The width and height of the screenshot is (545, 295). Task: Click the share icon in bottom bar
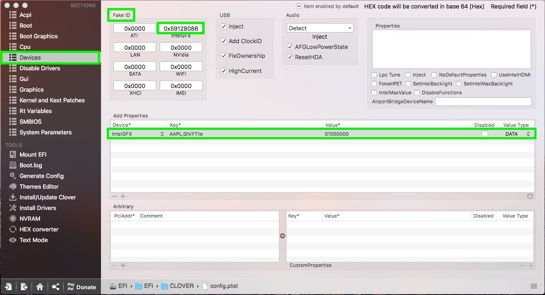pyautogui.click(x=55, y=287)
